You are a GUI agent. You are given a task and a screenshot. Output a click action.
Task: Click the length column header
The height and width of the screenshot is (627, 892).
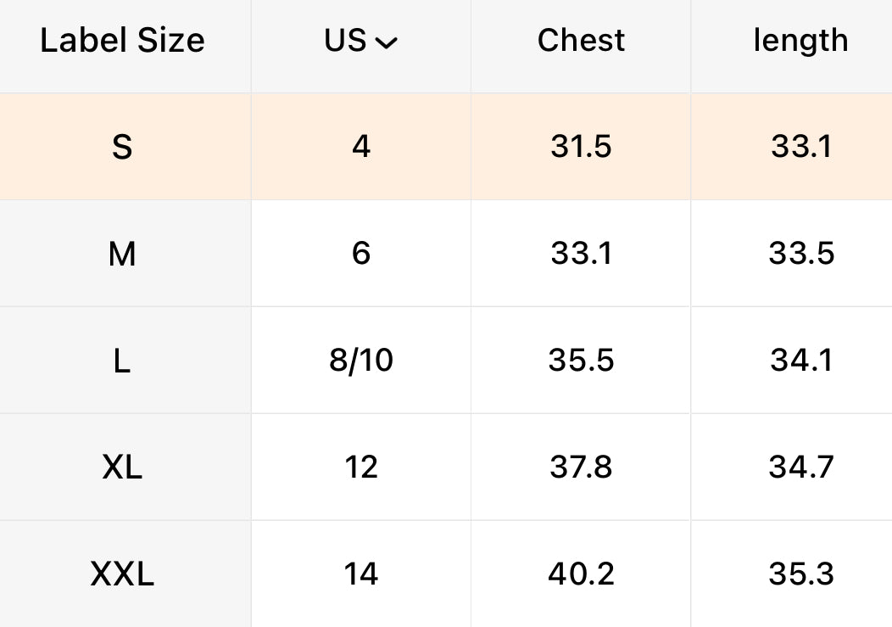800,41
